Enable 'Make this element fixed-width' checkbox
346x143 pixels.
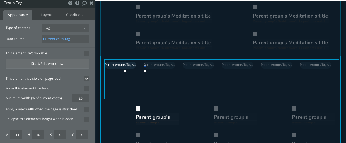click(x=86, y=88)
